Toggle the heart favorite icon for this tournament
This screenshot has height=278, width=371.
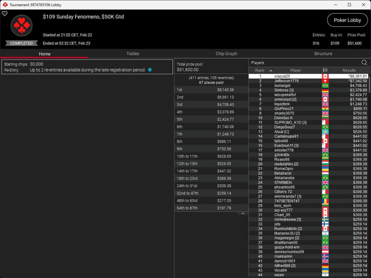click(4, 14)
